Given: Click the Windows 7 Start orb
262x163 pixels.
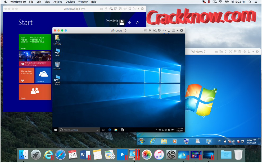Looking at the screenshot, I should coord(142,141).
